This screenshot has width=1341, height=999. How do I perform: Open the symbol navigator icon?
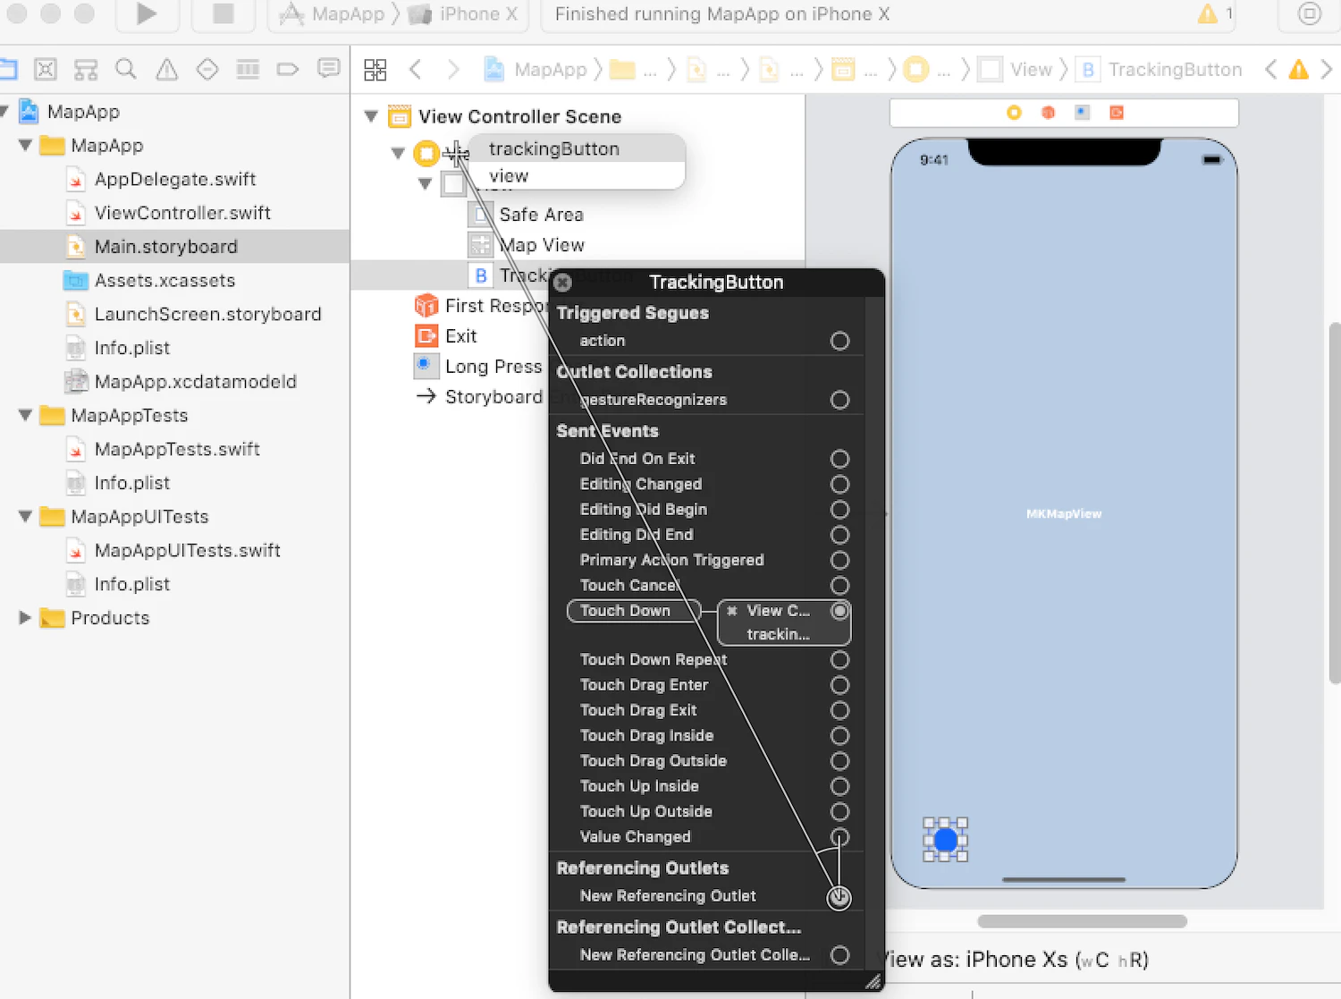coord(86,70)
